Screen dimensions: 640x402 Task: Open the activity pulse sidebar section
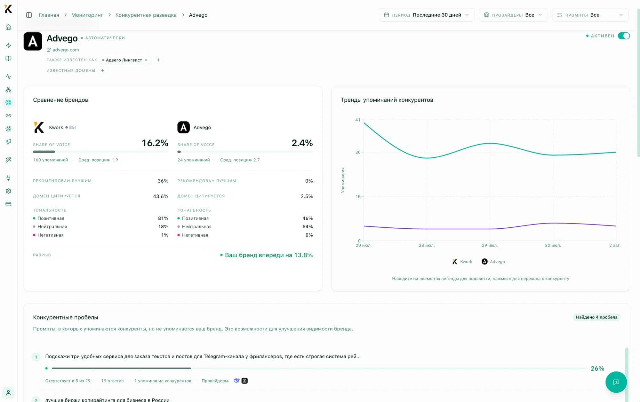point(9,77)
